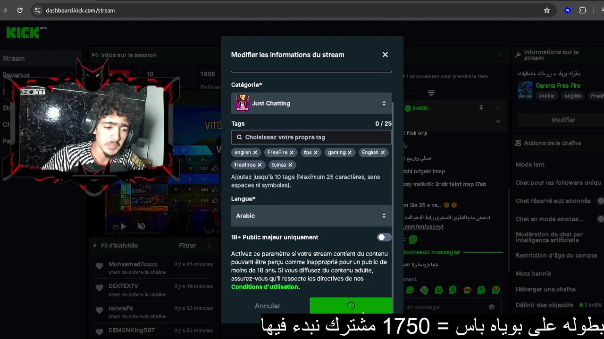View site information icon in address bar
Screen dimensions: 604x339
click(38, 10)
